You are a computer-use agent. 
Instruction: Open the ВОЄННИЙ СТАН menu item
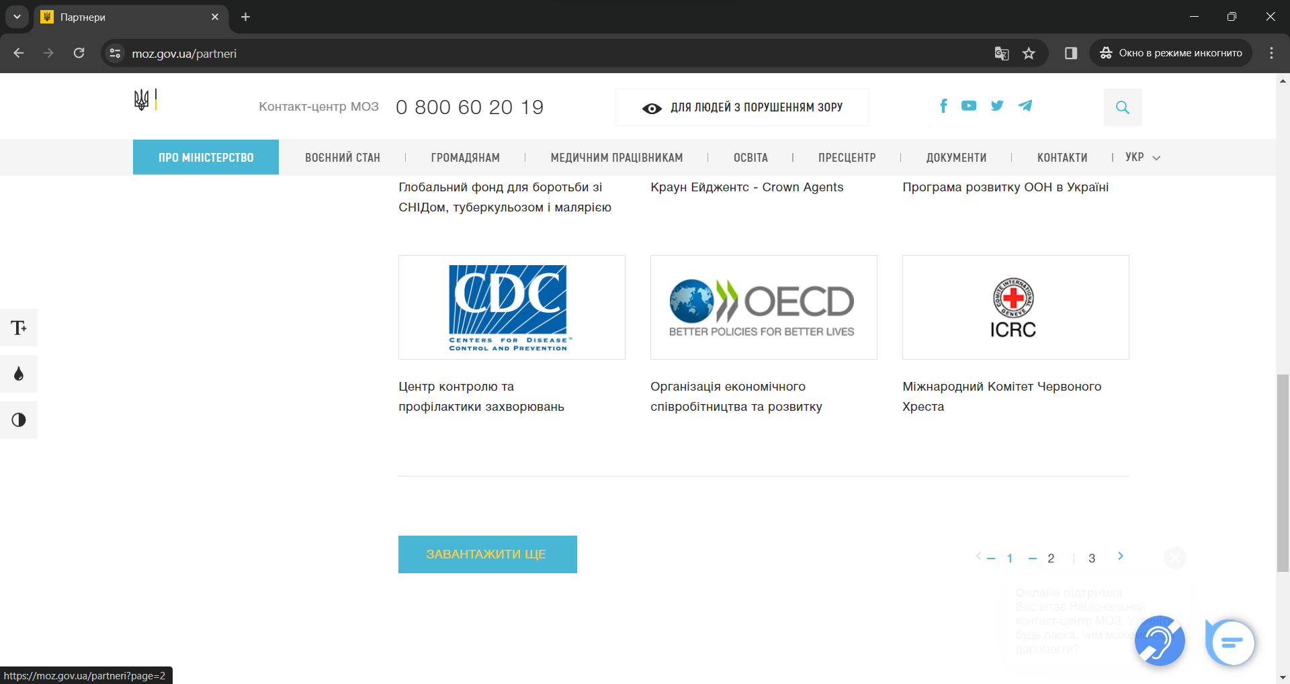pyautogui.click(x=342, y=158)
